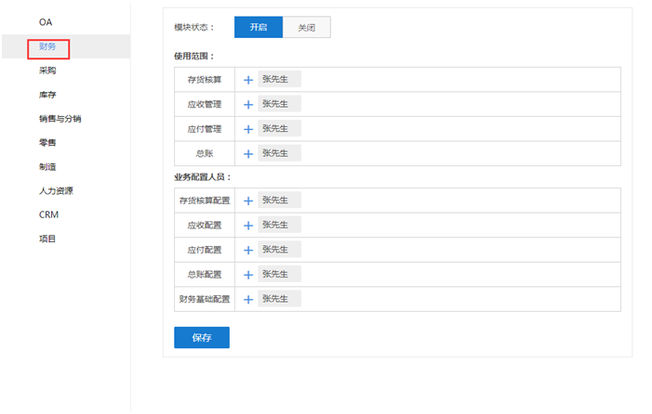Click the 保存 button

[x=202, y=337]
